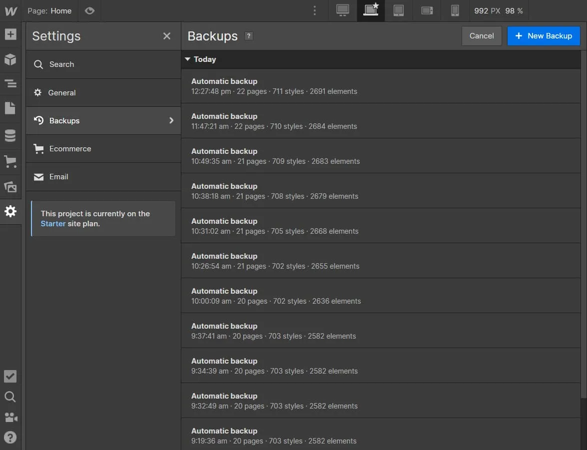Click the New Backup button
Viewport: 587px width, 450px height.
click(543, 36)
